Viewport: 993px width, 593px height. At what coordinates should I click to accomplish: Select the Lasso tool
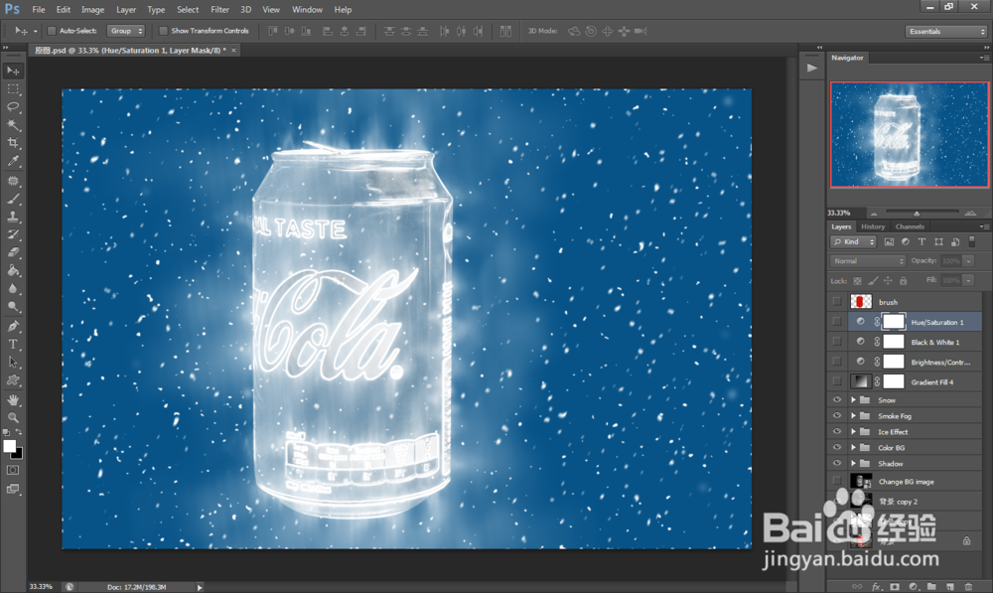13,106
